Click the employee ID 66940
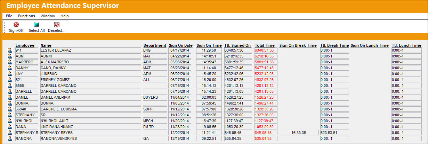Viewport: 428px width, 144px height. click(26, 109)
